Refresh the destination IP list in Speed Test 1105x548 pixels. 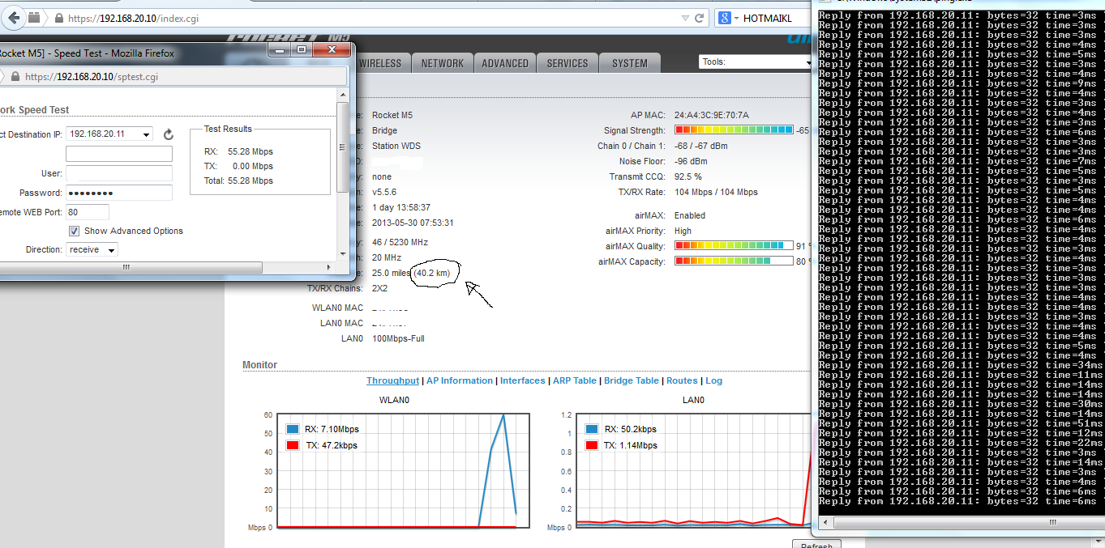click(x=169, y=134)
